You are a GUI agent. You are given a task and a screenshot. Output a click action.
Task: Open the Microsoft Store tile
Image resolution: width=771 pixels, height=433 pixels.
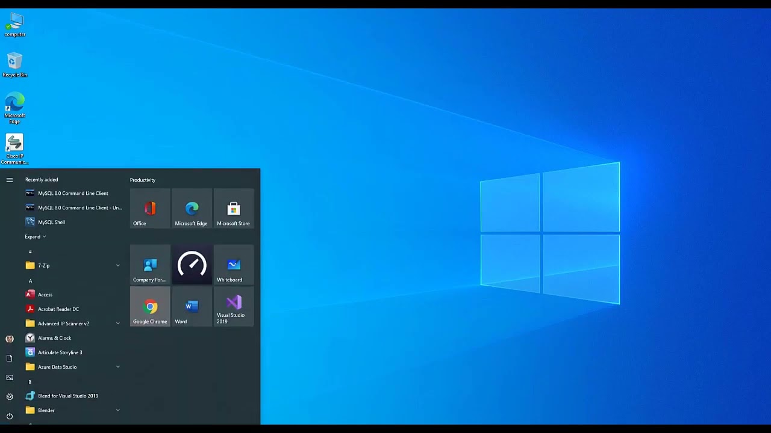click(x=234, y=209)
